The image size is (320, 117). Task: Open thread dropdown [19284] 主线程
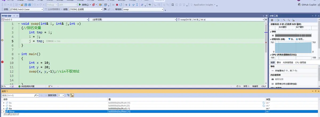pos(86,9)
